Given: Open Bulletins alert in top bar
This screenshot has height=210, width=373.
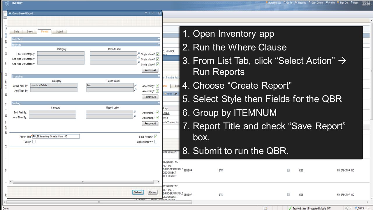Looking at the screenshot, I should click(x=273, y=3).
